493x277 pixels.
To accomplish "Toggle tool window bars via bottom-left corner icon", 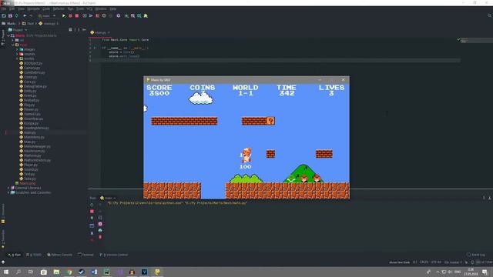I will point(3,262).
